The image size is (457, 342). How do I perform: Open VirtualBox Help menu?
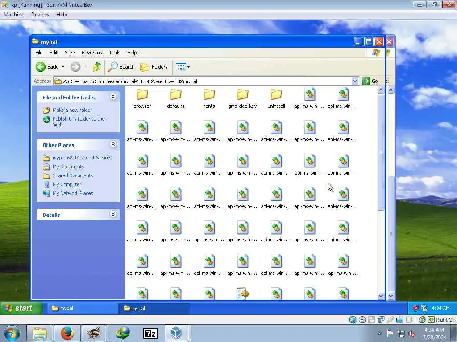[62, 15]
